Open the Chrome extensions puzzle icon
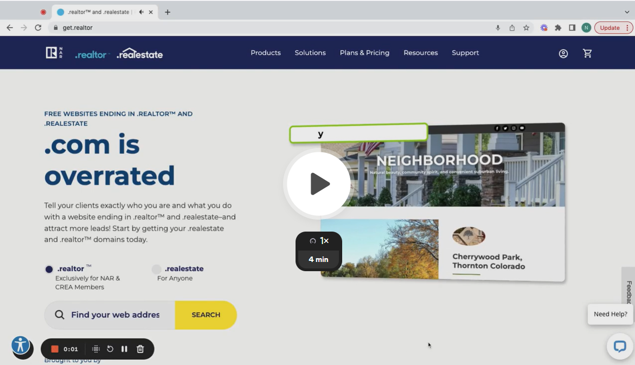635x365 pixels. pos(558,28)
